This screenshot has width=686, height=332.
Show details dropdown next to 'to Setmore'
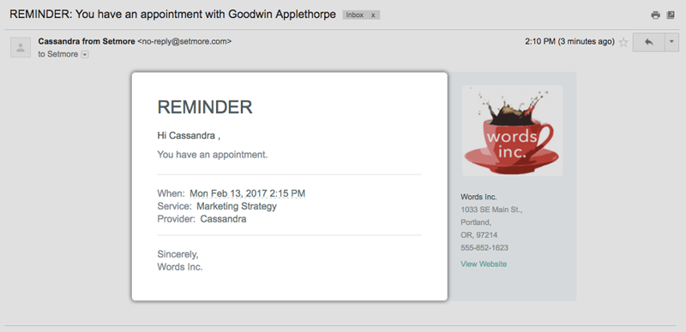pos(85,55)
